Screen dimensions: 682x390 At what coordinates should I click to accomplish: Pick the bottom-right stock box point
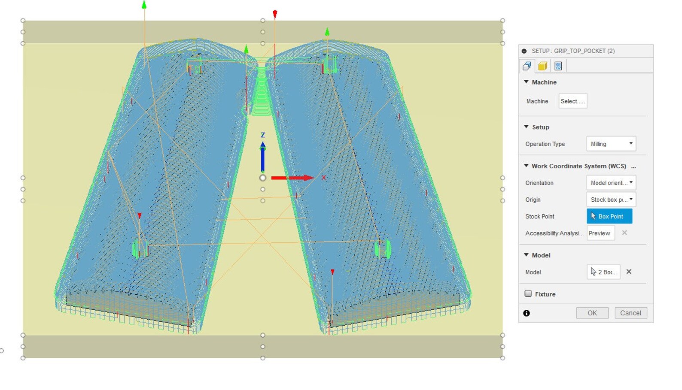[x=502, y=358]
